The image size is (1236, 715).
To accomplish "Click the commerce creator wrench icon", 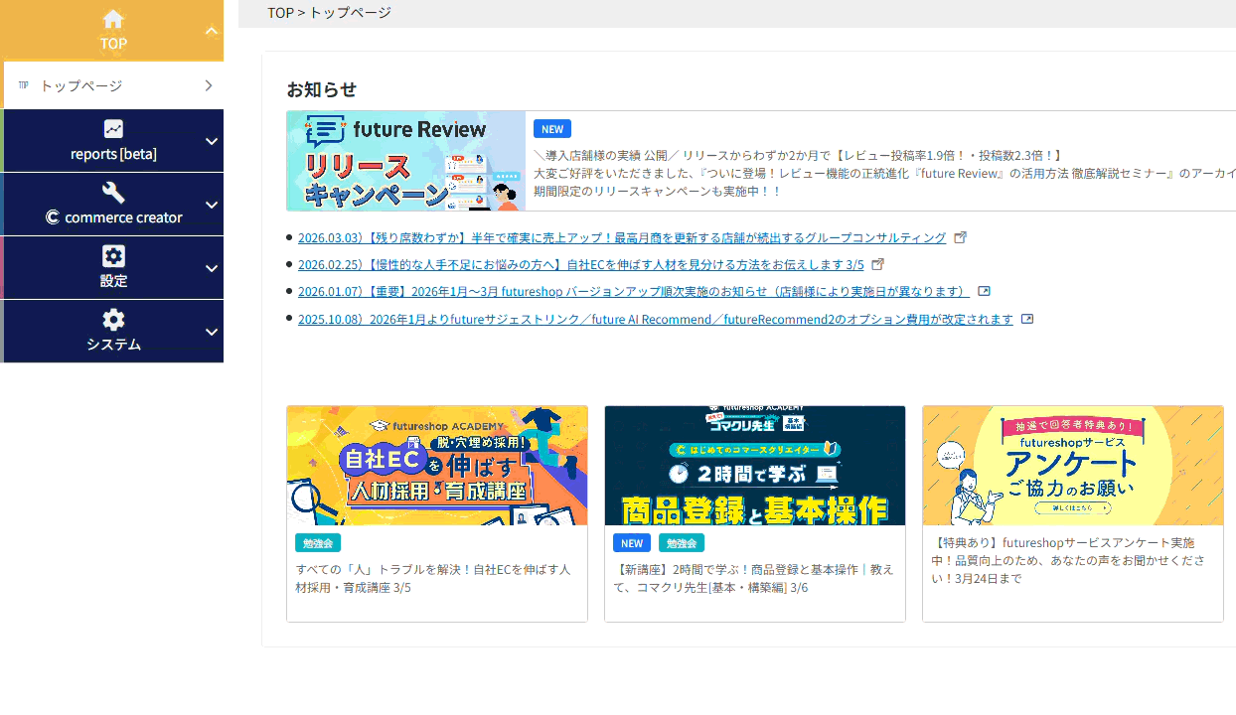I will click(113, 192).
